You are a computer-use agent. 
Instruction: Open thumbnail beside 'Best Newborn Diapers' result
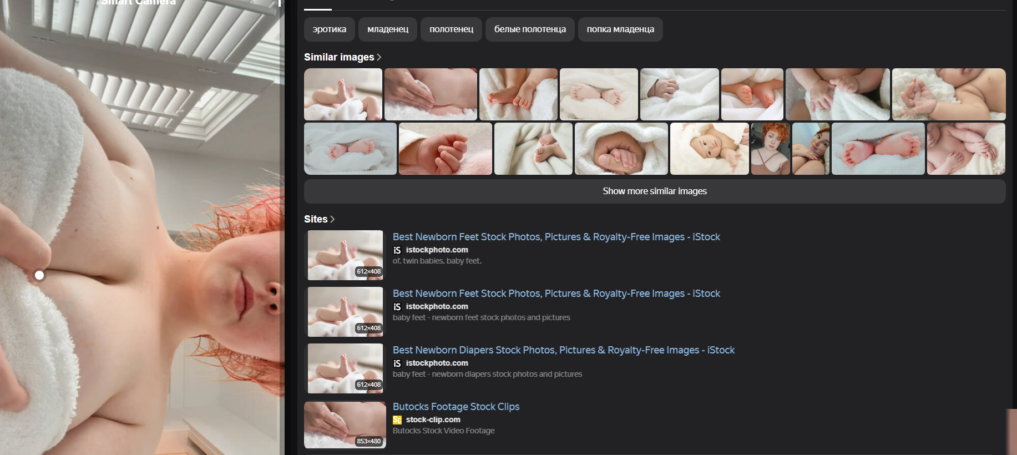point(345,368)
